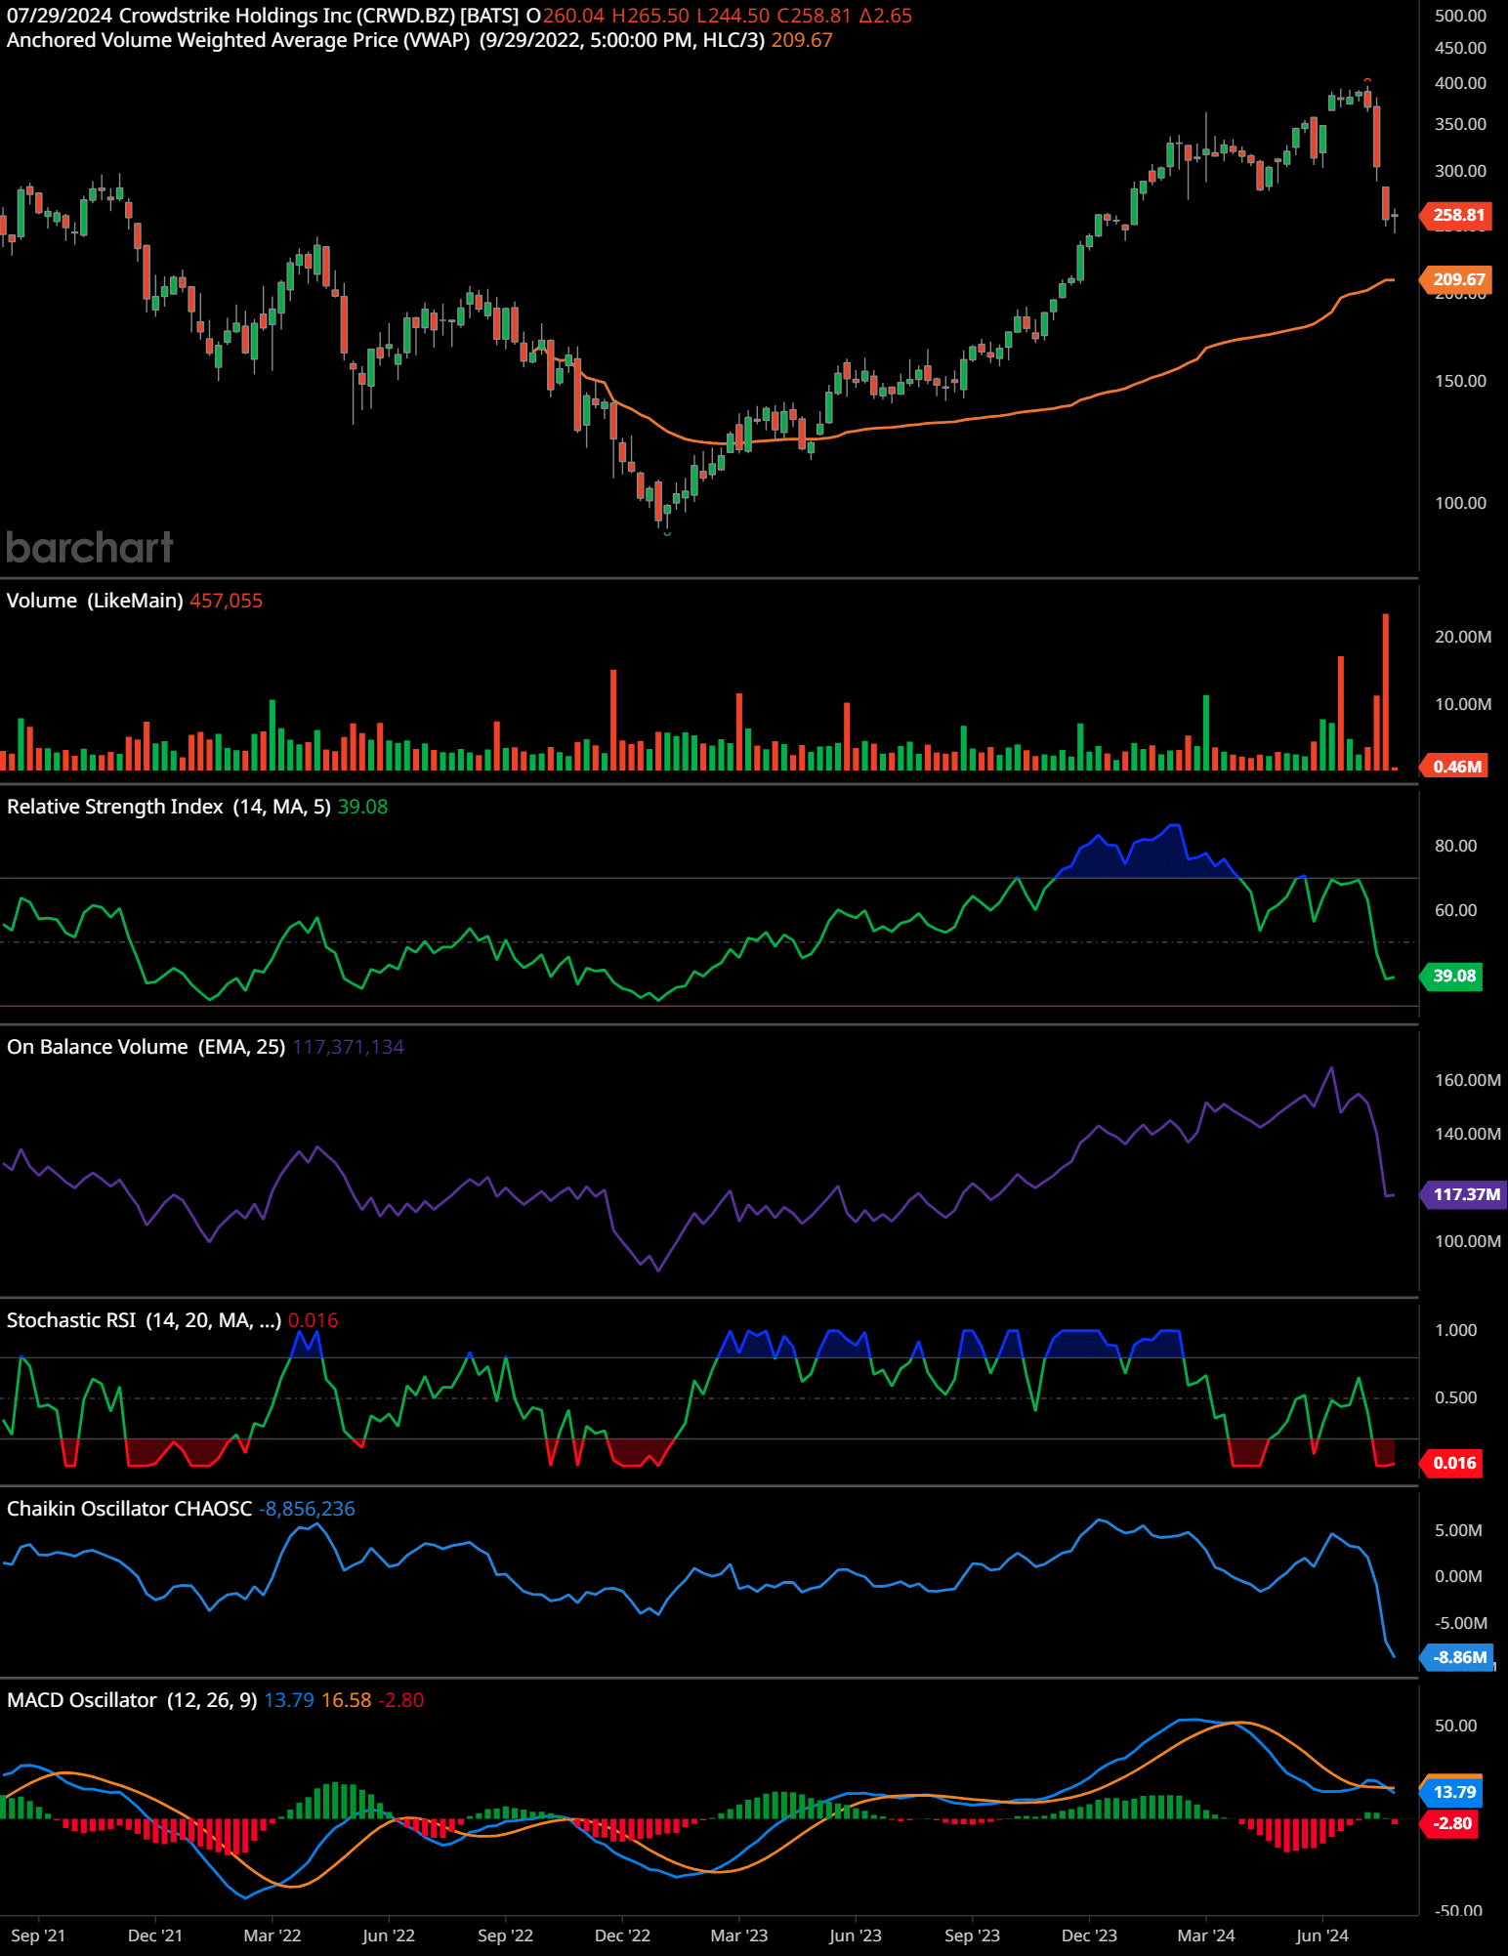This screenshot has width=1508, height=1956.
Task: Click the green 39.08 RSI axis tag
Action: point(1453,976)
